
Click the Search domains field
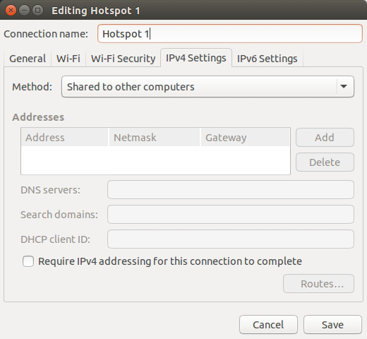point(231,215)
